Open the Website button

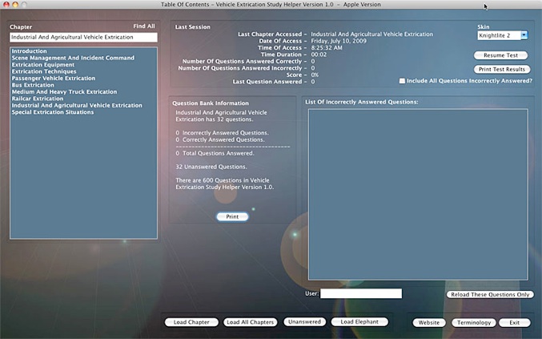(429, 322)
